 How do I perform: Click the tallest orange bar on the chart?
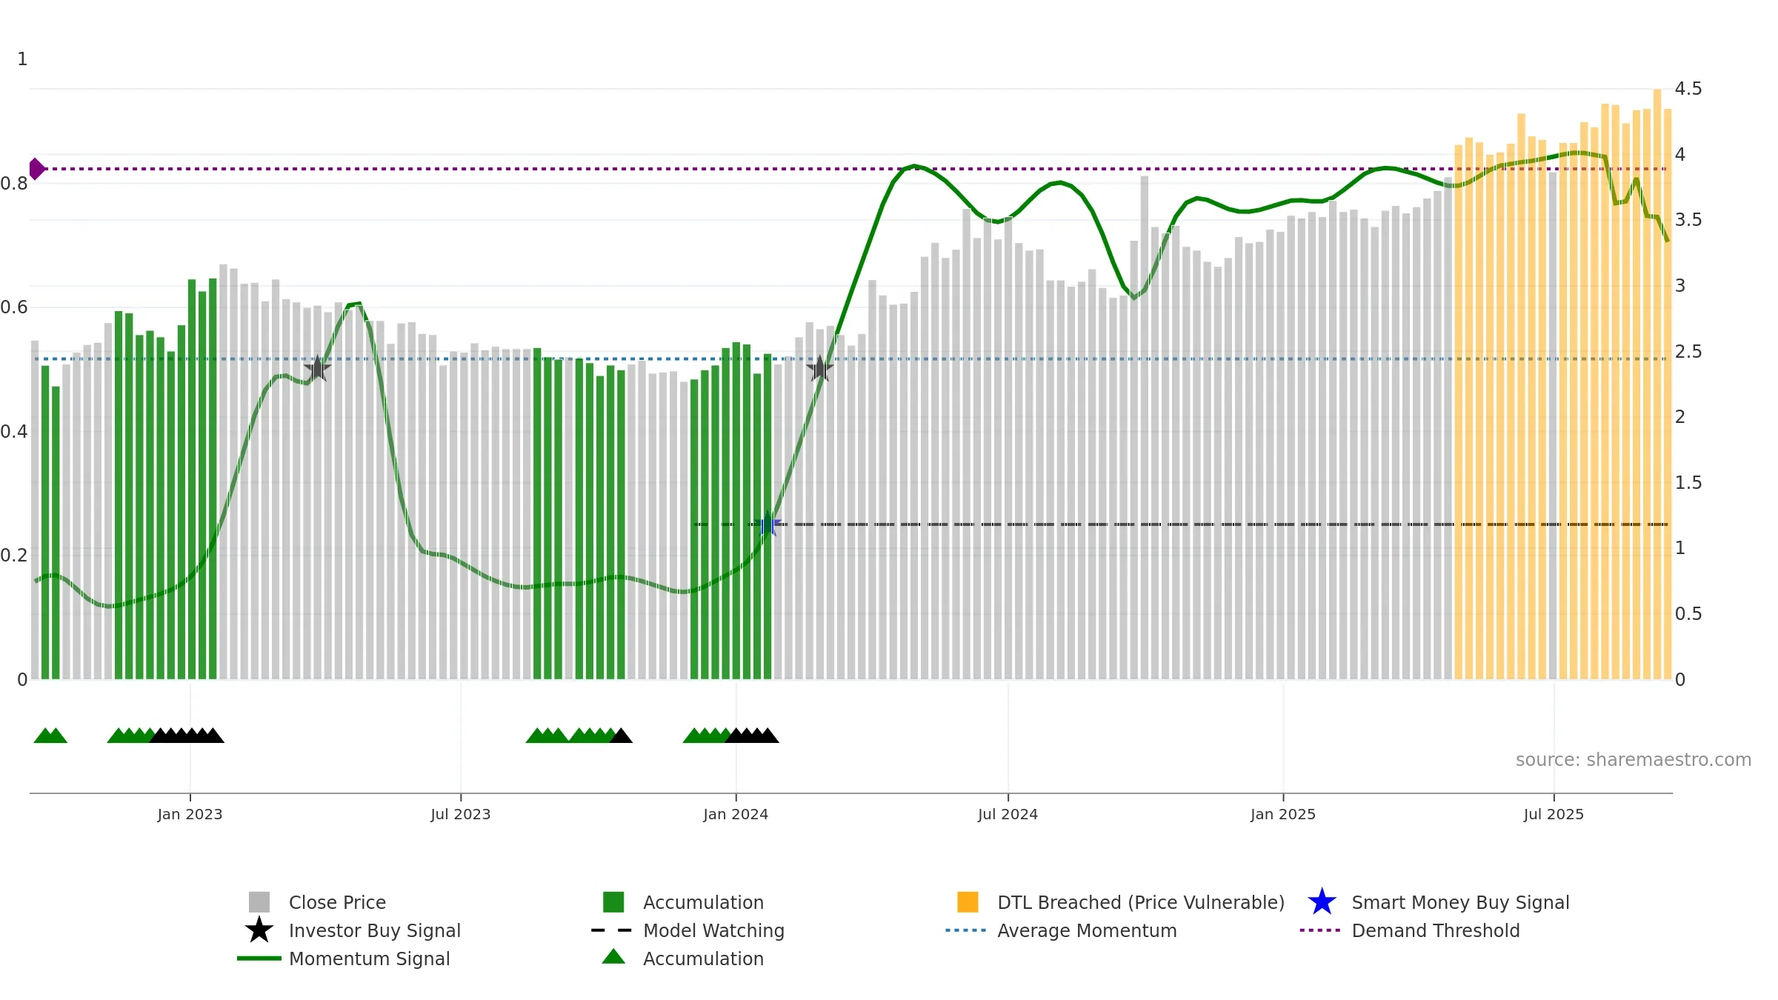(1657, 384)
